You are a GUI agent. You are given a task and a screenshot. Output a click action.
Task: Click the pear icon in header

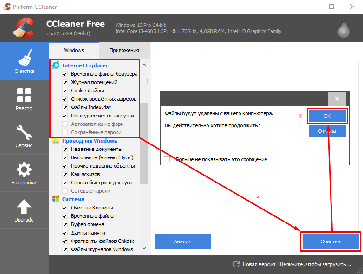click(x=344, y=29)
